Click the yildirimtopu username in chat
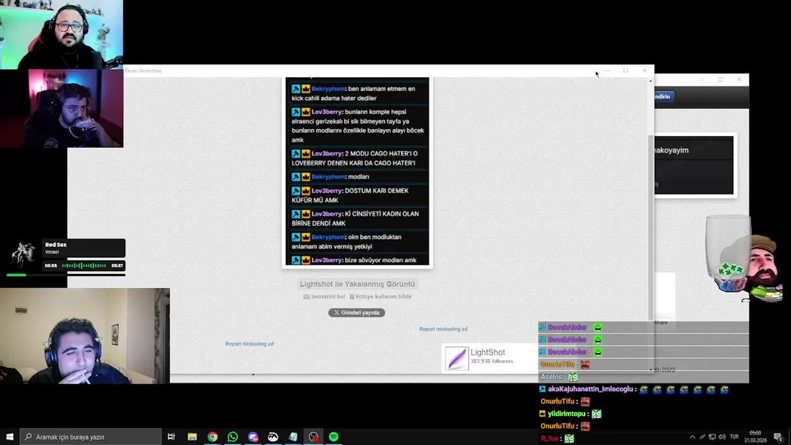Viewport: 791px width, 445px height. tap(566, 414)
